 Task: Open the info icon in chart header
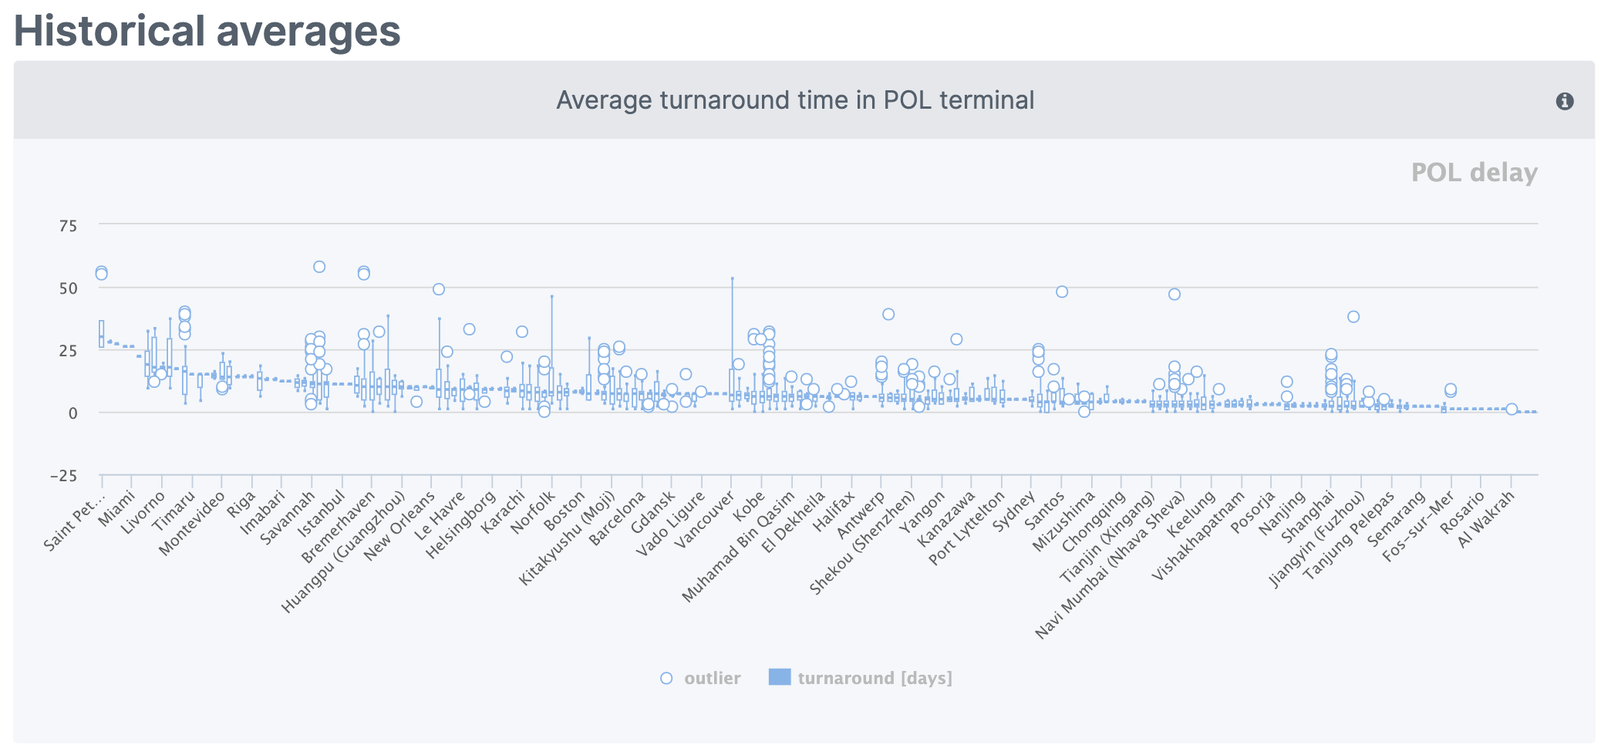click(x=1564, y=101)
